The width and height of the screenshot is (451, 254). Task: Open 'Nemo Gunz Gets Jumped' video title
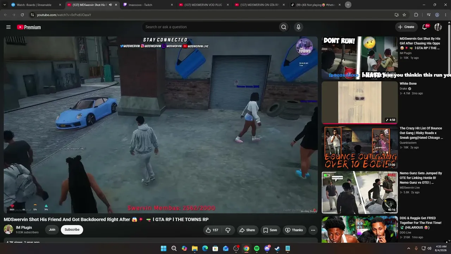coord(421,178)
